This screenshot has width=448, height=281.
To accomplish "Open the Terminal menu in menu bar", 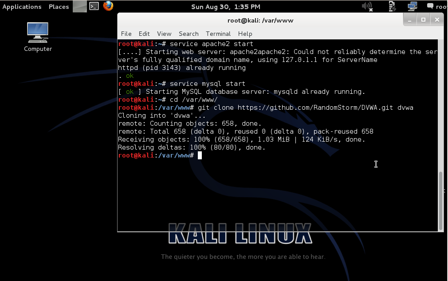I will point(218,34).
